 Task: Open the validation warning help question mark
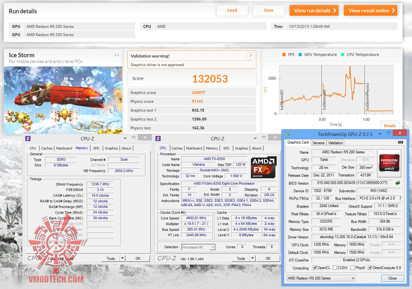tap(250, 56)
